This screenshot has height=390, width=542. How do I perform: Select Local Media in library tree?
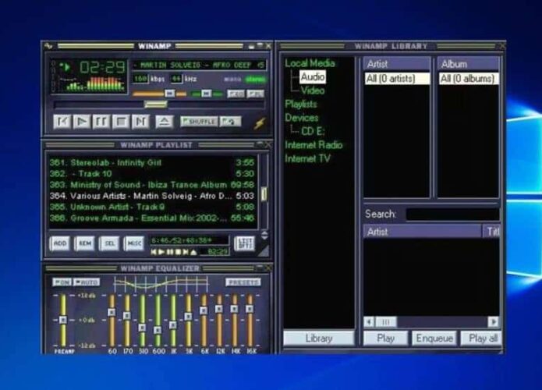tap(310, 63)
